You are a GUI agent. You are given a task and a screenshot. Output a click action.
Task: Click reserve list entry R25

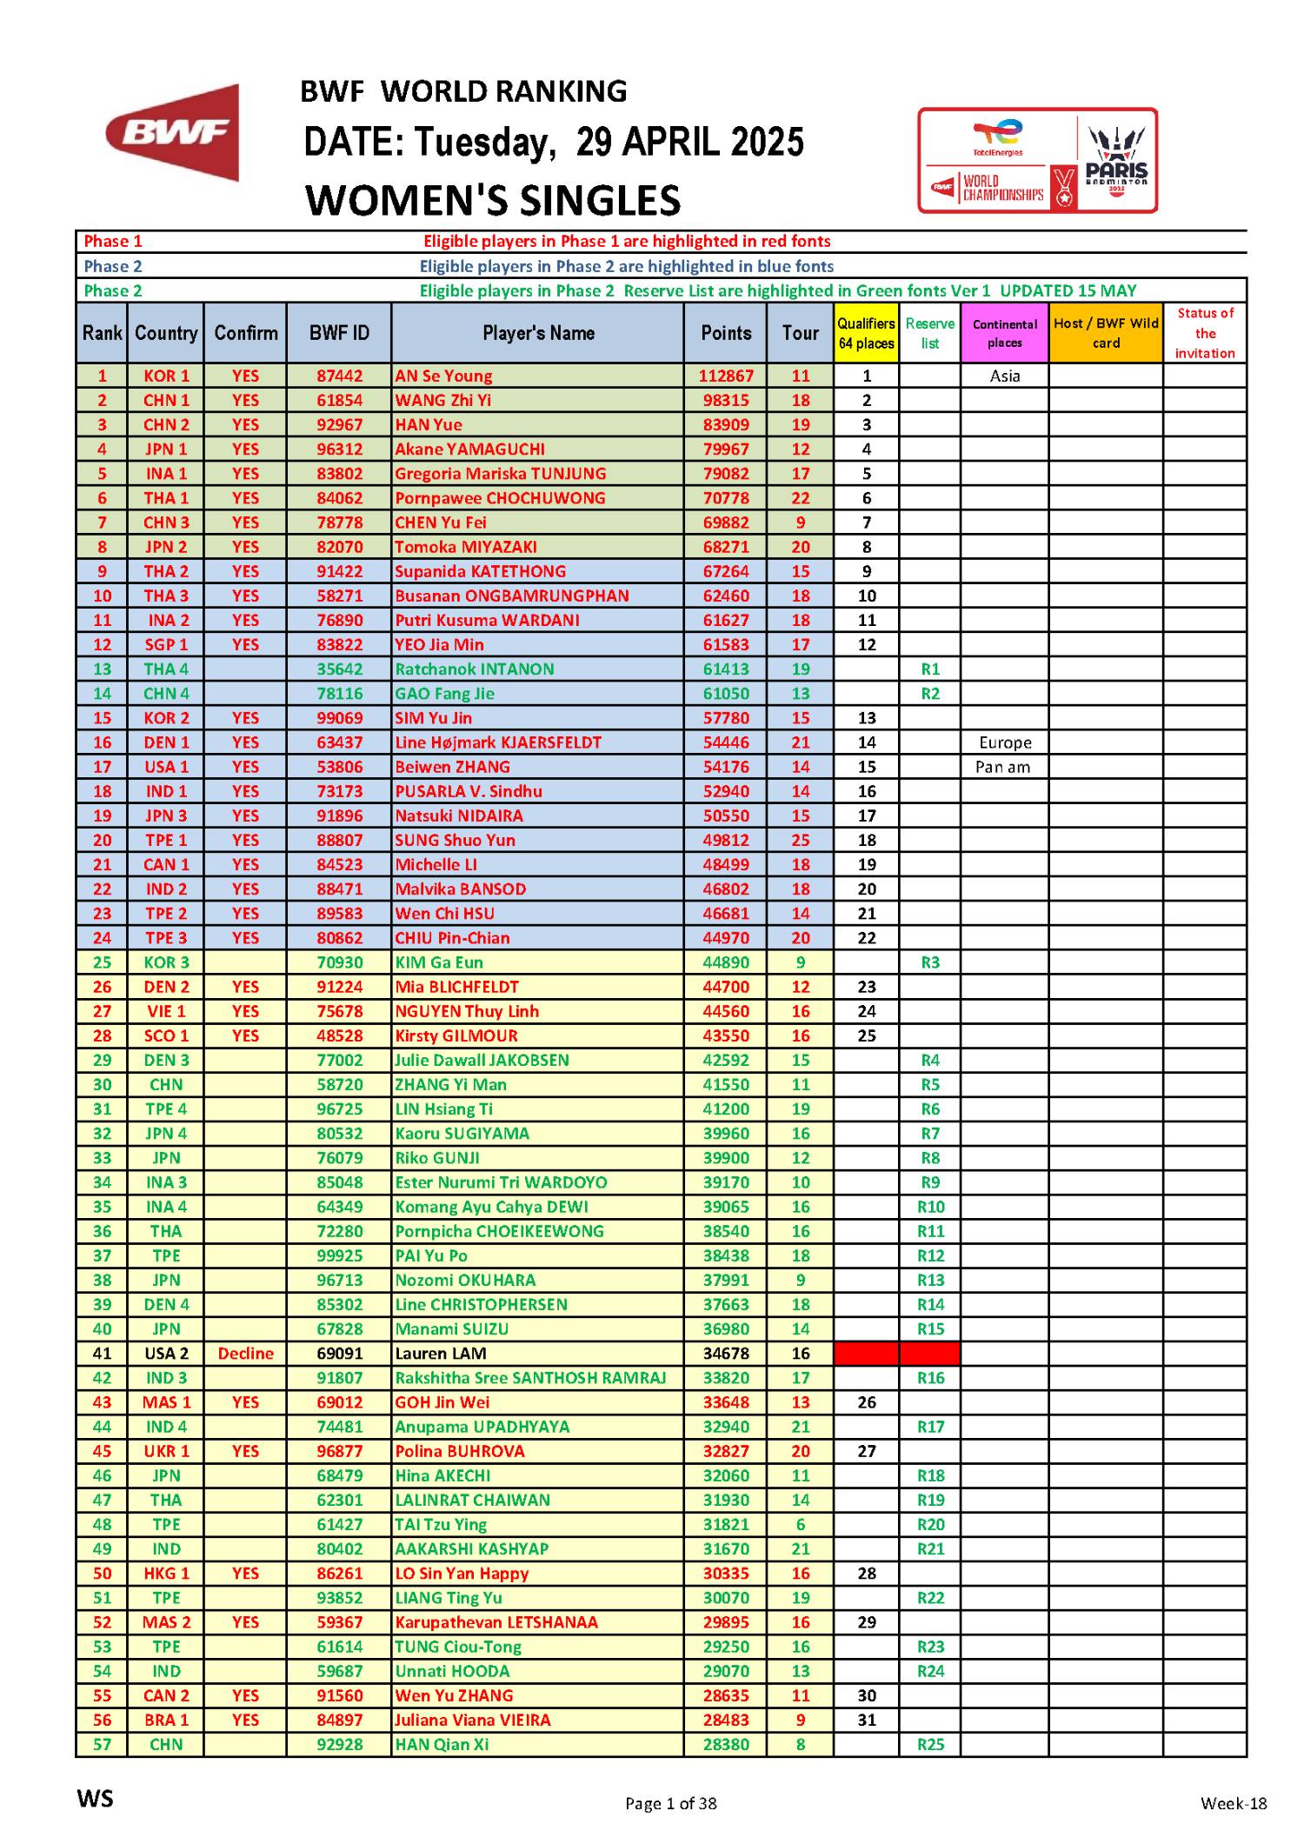pyautogui.click(x=930, y=1744)
